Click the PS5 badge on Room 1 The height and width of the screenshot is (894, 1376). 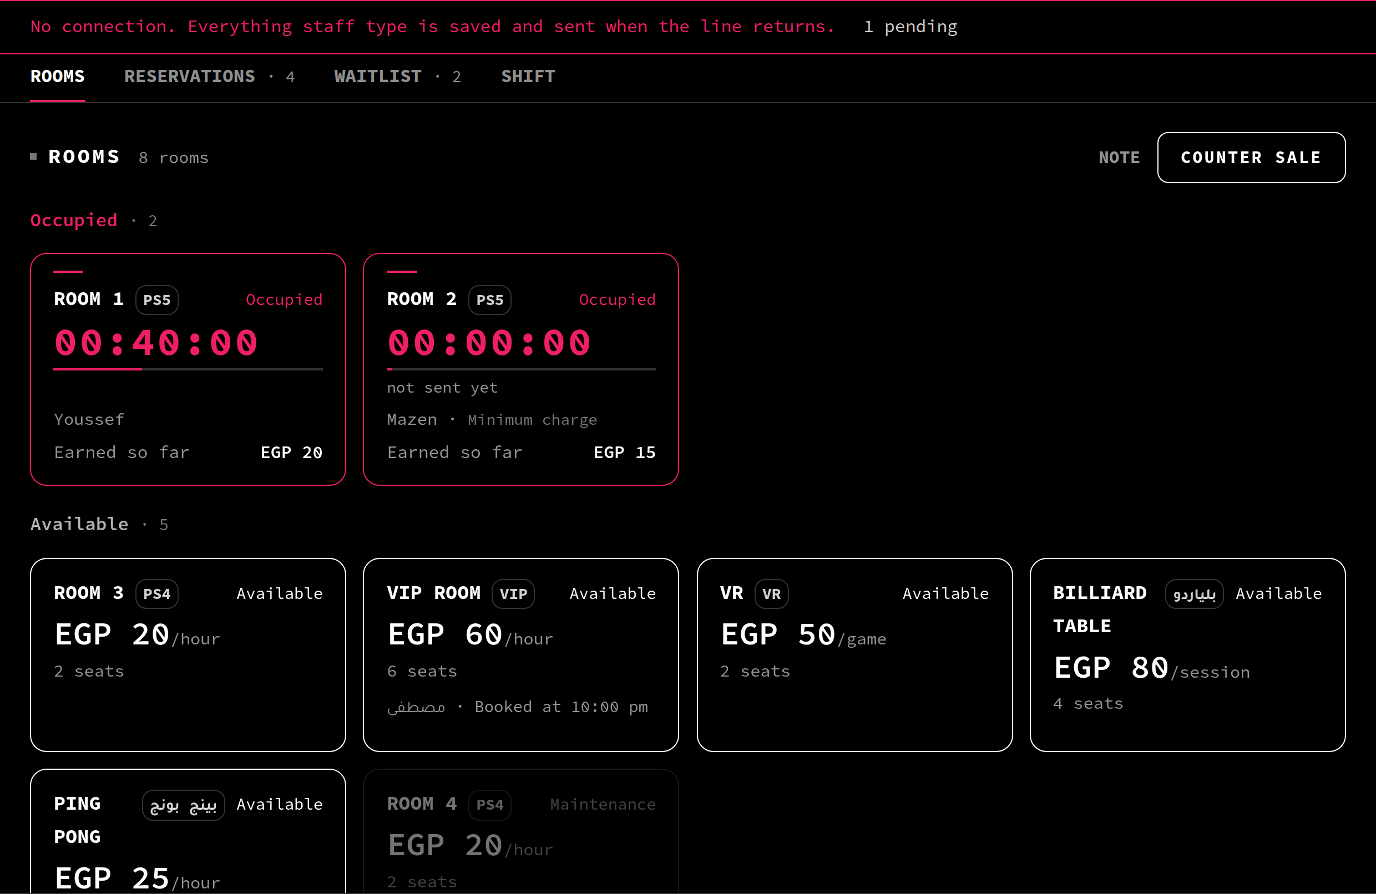[x=156, y=300]
